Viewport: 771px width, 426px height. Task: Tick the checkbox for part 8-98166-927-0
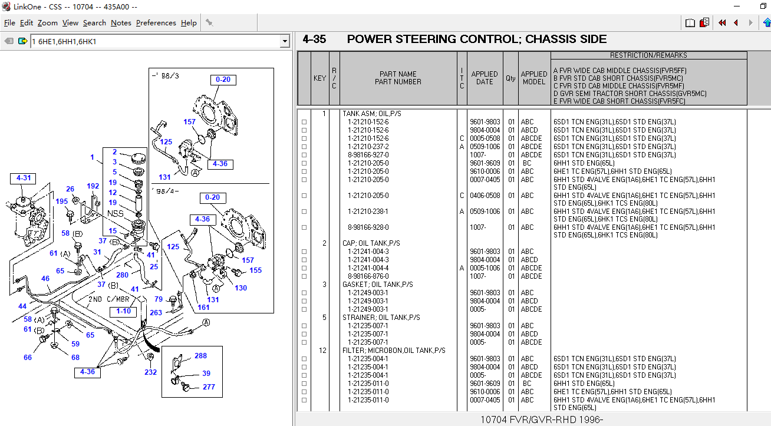(x=304, y=155)
